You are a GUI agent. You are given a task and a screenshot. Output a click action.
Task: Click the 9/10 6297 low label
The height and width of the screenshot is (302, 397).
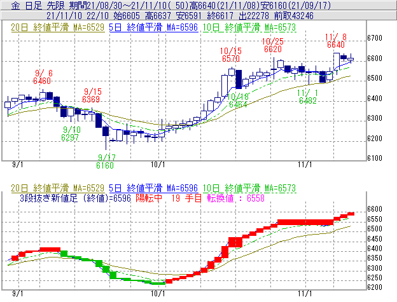[x=71, y=134]
